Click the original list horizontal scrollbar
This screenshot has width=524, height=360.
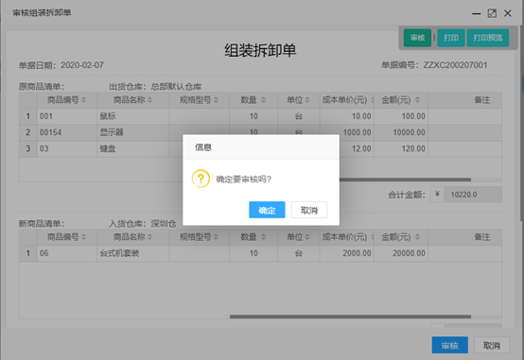(405, 180)
